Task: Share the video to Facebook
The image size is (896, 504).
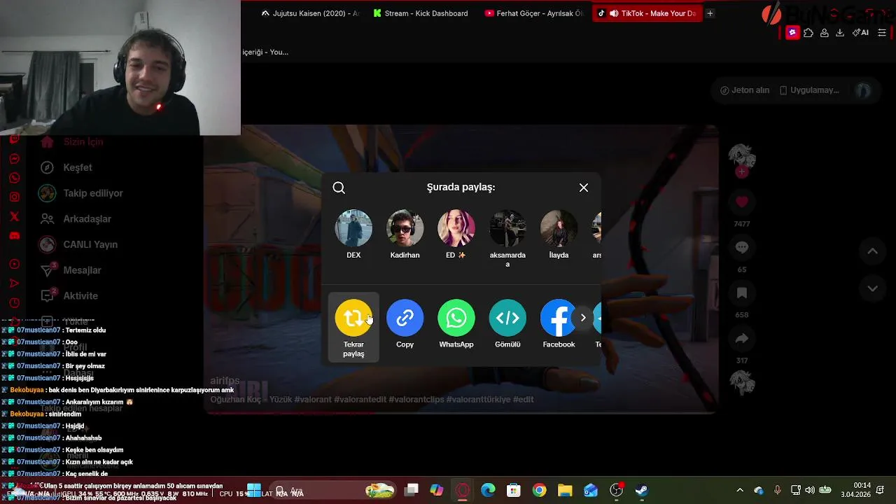Action: (x=558, y=318)
